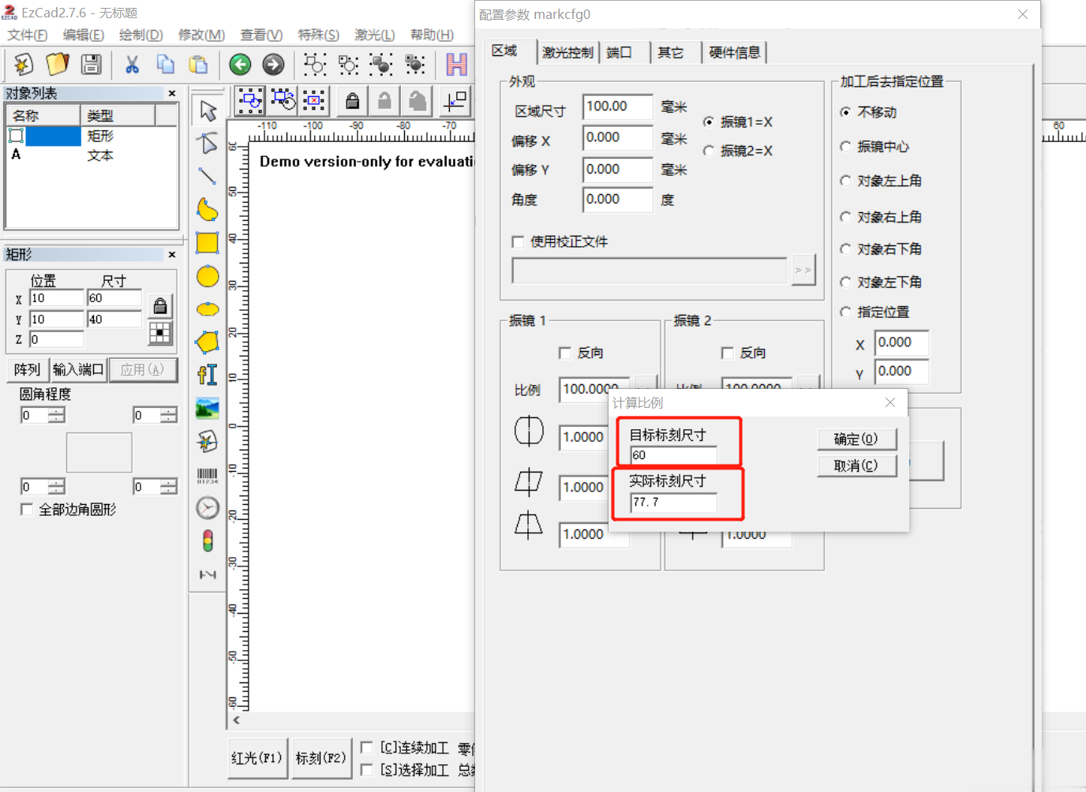The height and width of the screenshot is (792, 1086).
Task: Open the 文件(F) menu
Action: pyautogui.click(x=28, y=35)
